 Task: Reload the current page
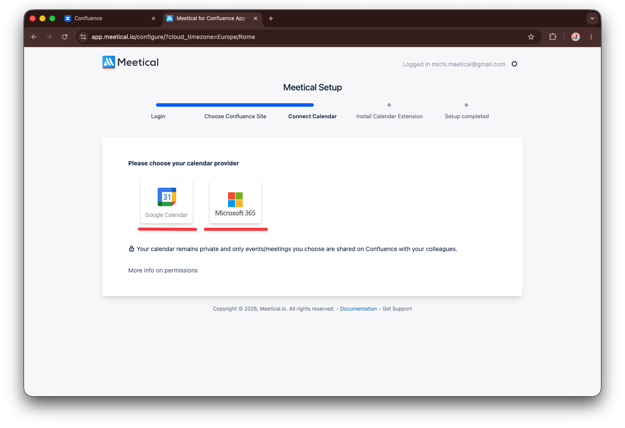[x=65, y=37]
